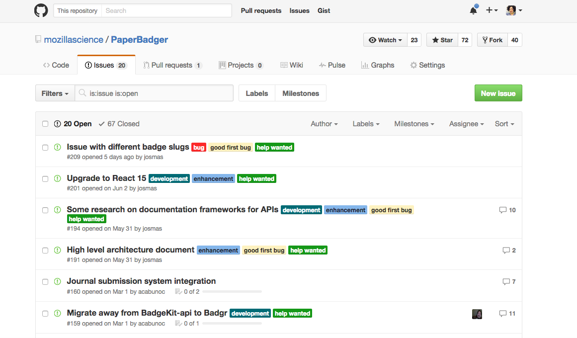
Task: Check the box for Migrate away from BadgeKit-api
Action: tap(45, 314)
